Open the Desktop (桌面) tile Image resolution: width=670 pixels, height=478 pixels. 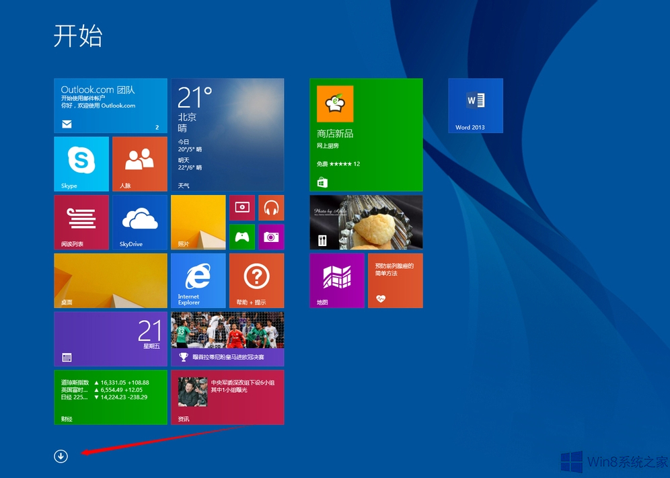coord(111,280)
